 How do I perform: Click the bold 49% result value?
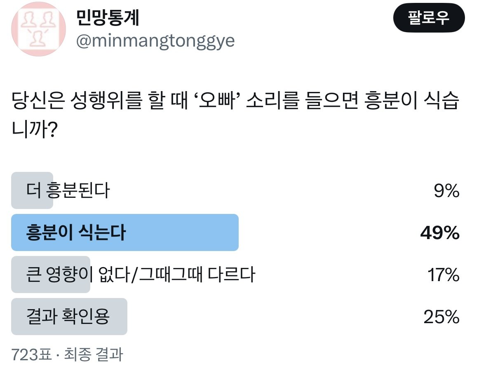point(440,233)
